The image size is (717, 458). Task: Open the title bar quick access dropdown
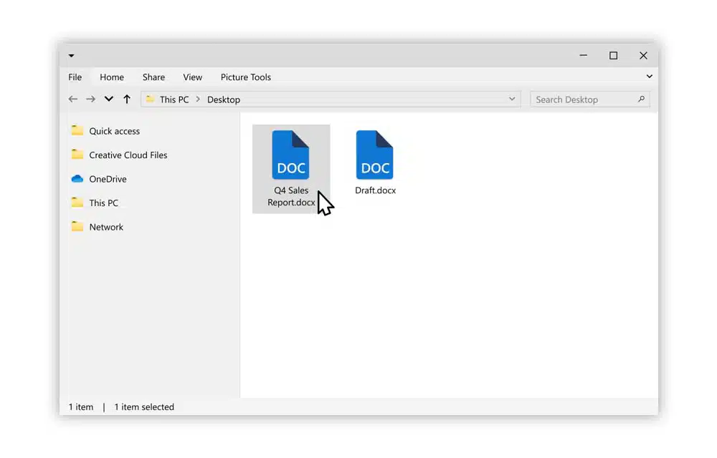(x=71, y=56)
